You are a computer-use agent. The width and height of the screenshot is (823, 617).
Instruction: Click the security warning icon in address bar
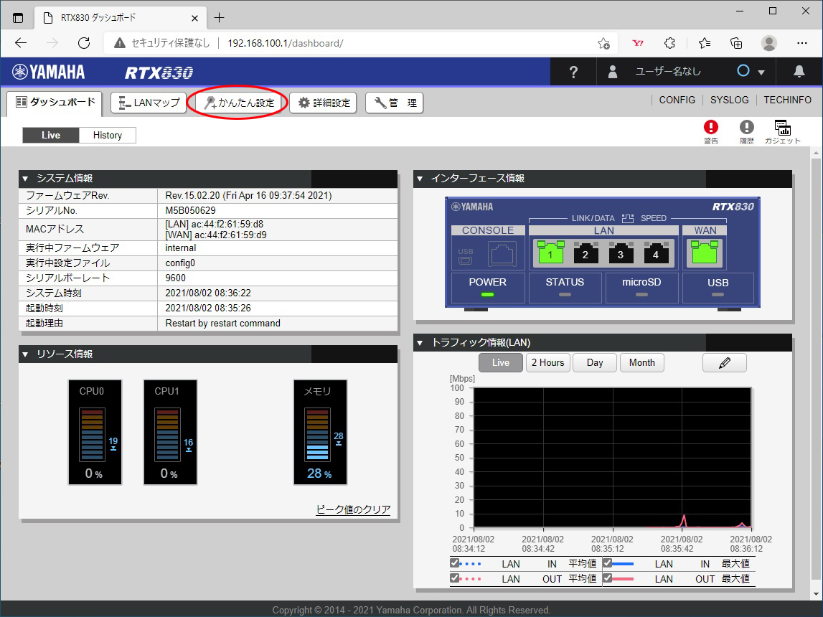[120, 43]
